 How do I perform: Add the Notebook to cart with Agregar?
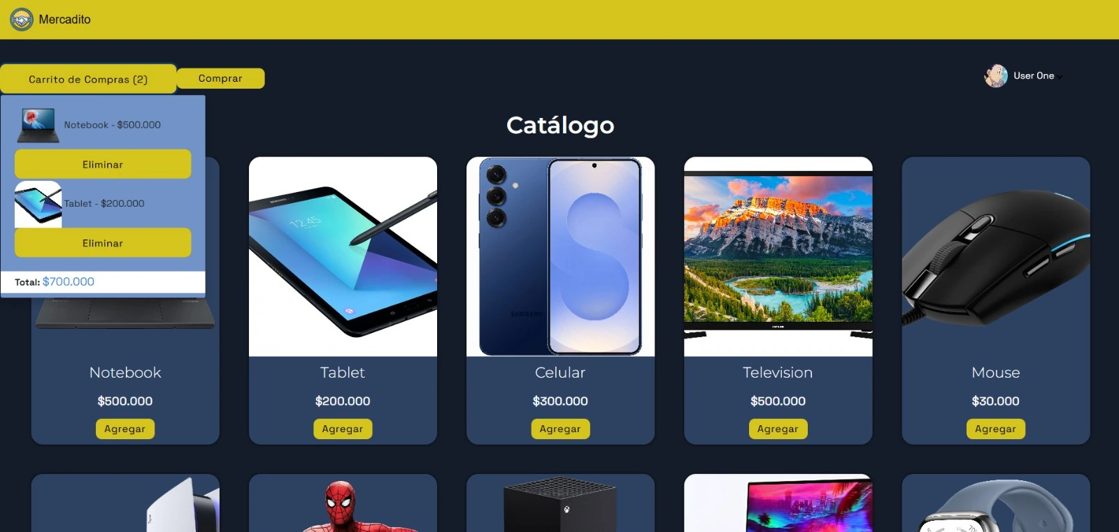point(125,429)
